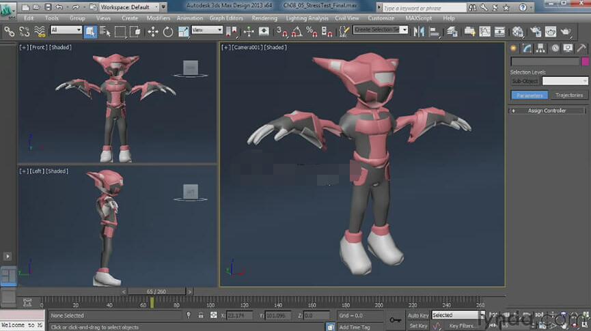Activate the Select and Move tool
This screenshot has width=591, height=331.
coord(152,31)
